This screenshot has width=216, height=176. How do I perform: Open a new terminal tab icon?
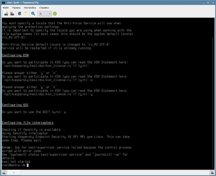(x=6, y=14)
